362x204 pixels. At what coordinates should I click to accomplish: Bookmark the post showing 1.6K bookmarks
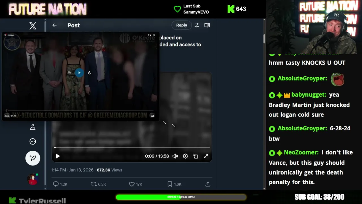click(x=170, y=184)
